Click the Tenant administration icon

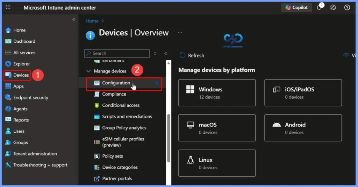tap(8, 154)
